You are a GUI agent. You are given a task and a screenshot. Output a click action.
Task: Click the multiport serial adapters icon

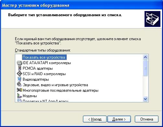(x=19, y=90)
